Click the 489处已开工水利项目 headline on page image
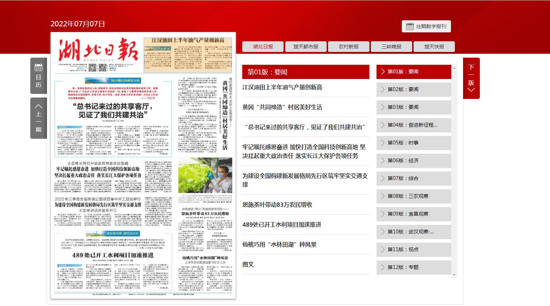Viewport: 550px width, 306px height. click(x=113, y=255)
